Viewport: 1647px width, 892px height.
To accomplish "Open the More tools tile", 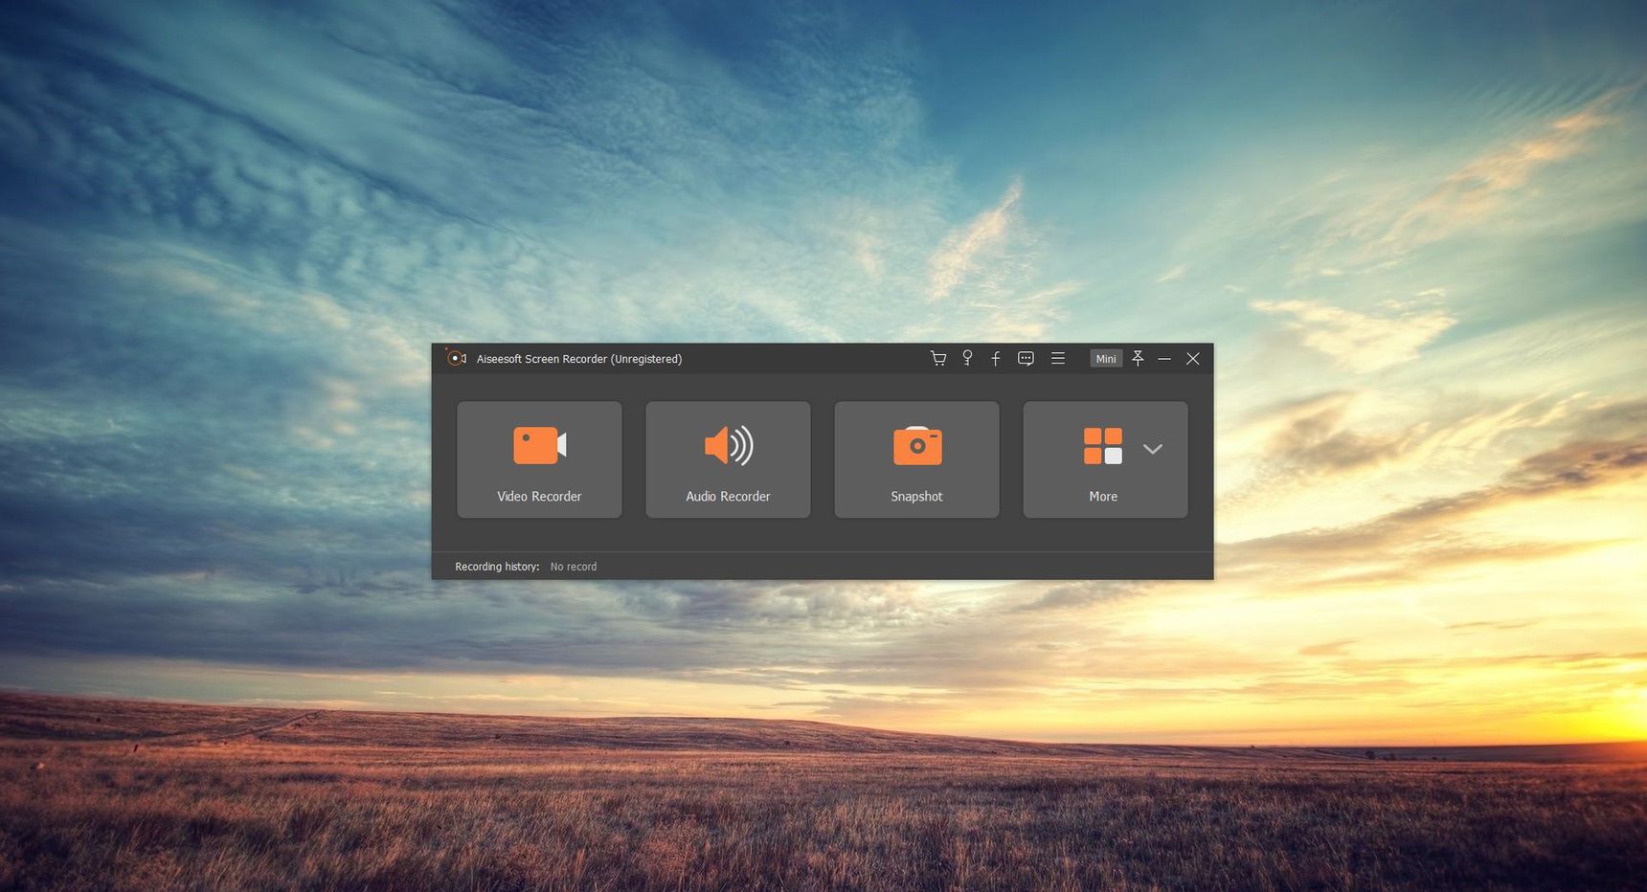I will (1103, 459).
